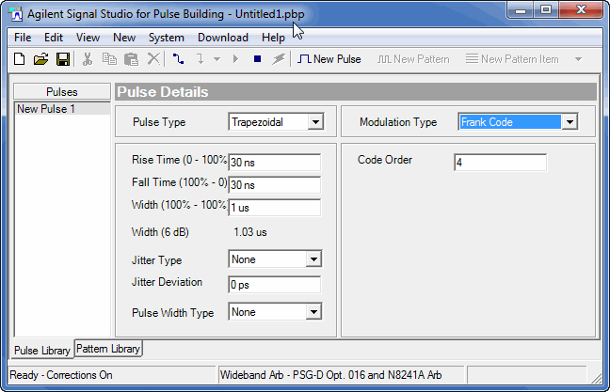Click the Paste clipboard icon
Image resolution: width=610 pixels, height=392 pixels.
click(x=131, y=59)
